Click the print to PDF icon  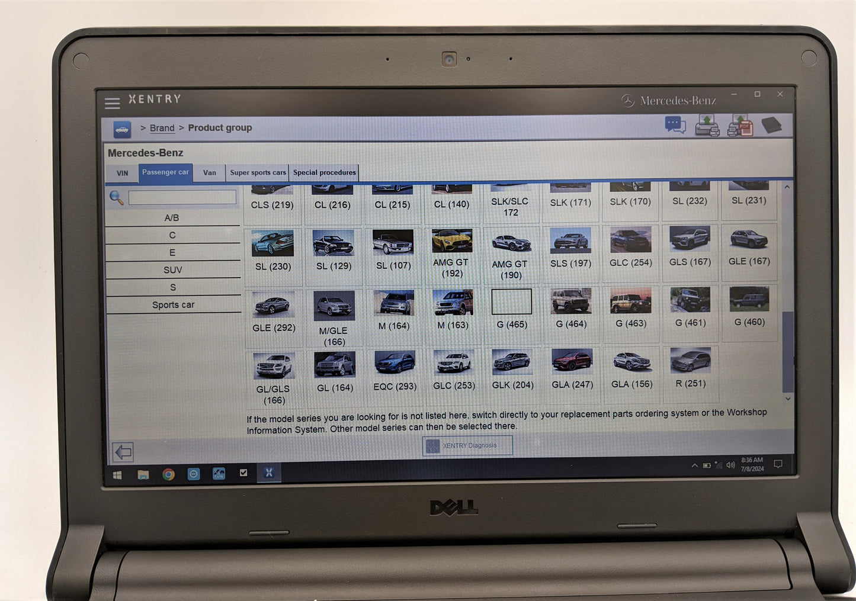pyautogui.click(x=740, y=126)
